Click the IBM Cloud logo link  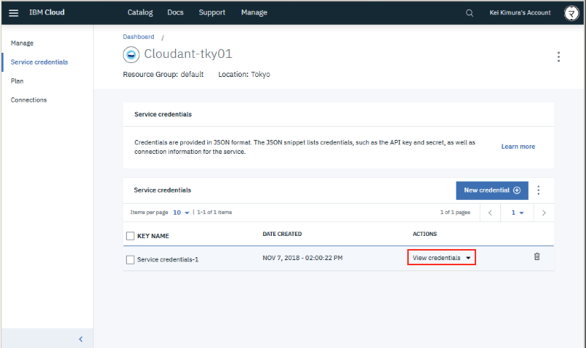47,12
